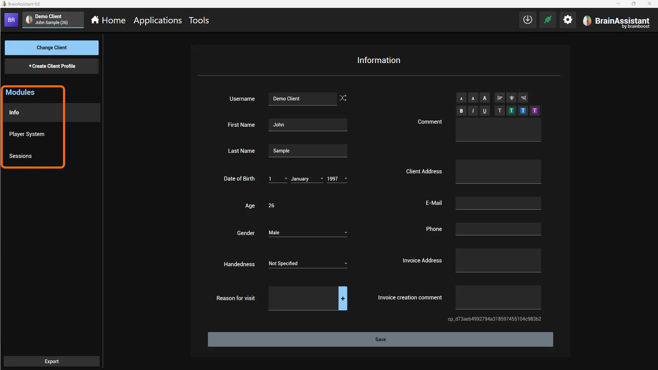Screen dimensions: 658x370
Task: Click the BrainAssistant logo
Action: (616, 21)
